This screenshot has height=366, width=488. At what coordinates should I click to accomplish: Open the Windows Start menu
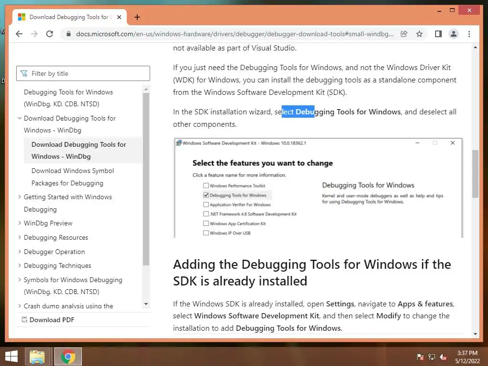(x=11, y=356)
